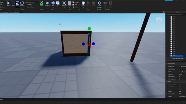The image size is (186, 104).
Task: Select the Place Number 20 tab
Action: (10, 12)
